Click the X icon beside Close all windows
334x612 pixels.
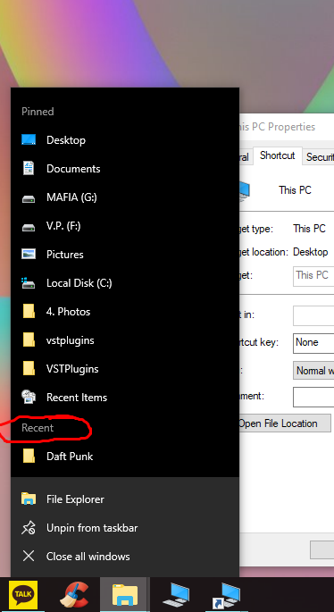pos(29,557)
